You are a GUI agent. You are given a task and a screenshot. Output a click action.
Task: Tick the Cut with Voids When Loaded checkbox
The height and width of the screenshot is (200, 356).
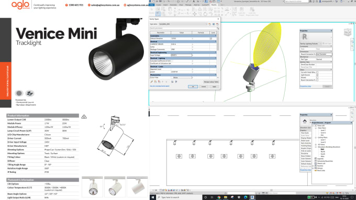pyautogui.click(x=317, y=72)
